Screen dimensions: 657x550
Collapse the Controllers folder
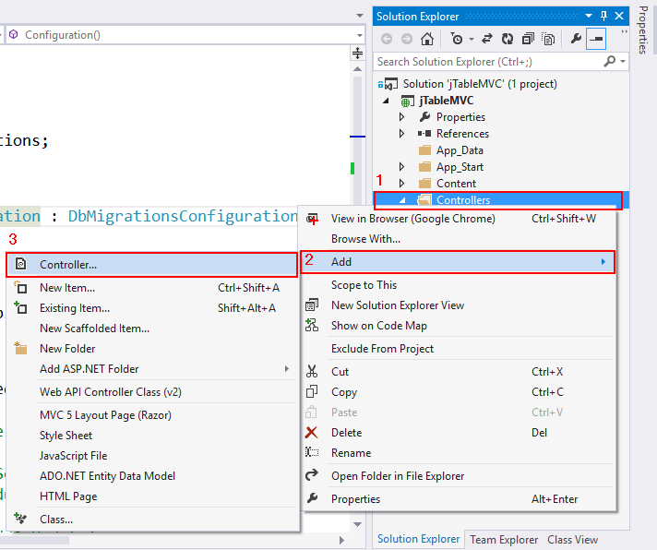(402, 200)
